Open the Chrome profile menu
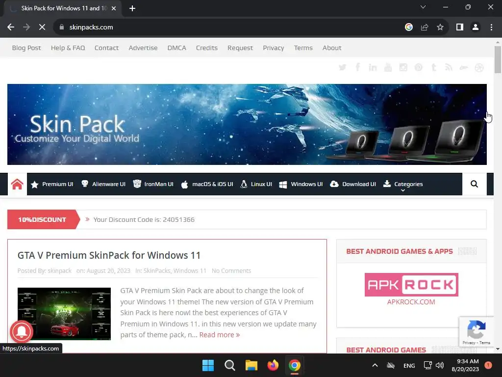Image resolution: width=502 pixels, height=377 pixels. point(476,27)
